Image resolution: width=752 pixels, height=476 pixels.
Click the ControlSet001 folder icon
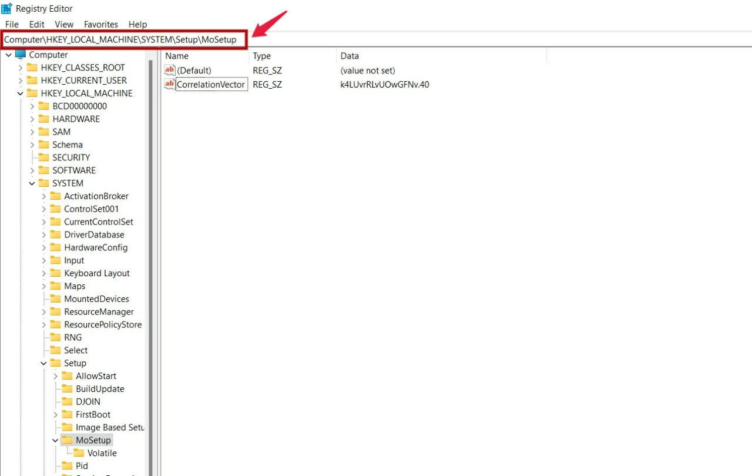click(x=55, y=209)
